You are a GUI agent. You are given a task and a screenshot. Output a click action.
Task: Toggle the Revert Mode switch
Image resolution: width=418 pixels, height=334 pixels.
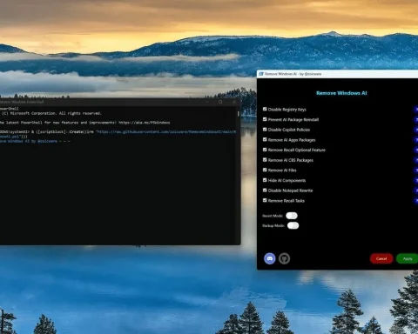click(292, 216)
